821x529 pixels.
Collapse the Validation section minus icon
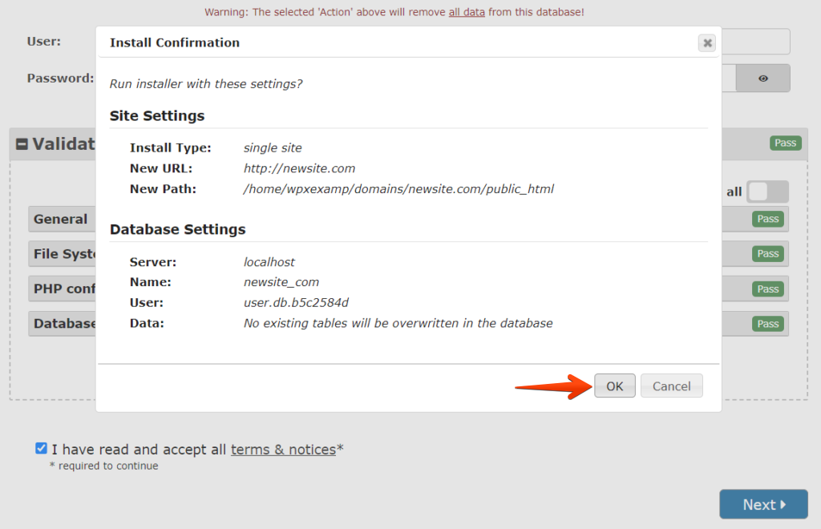(x=22, y=144)
